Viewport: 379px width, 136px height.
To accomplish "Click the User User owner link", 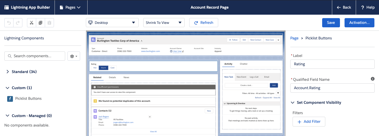I will tap(177, 51).
